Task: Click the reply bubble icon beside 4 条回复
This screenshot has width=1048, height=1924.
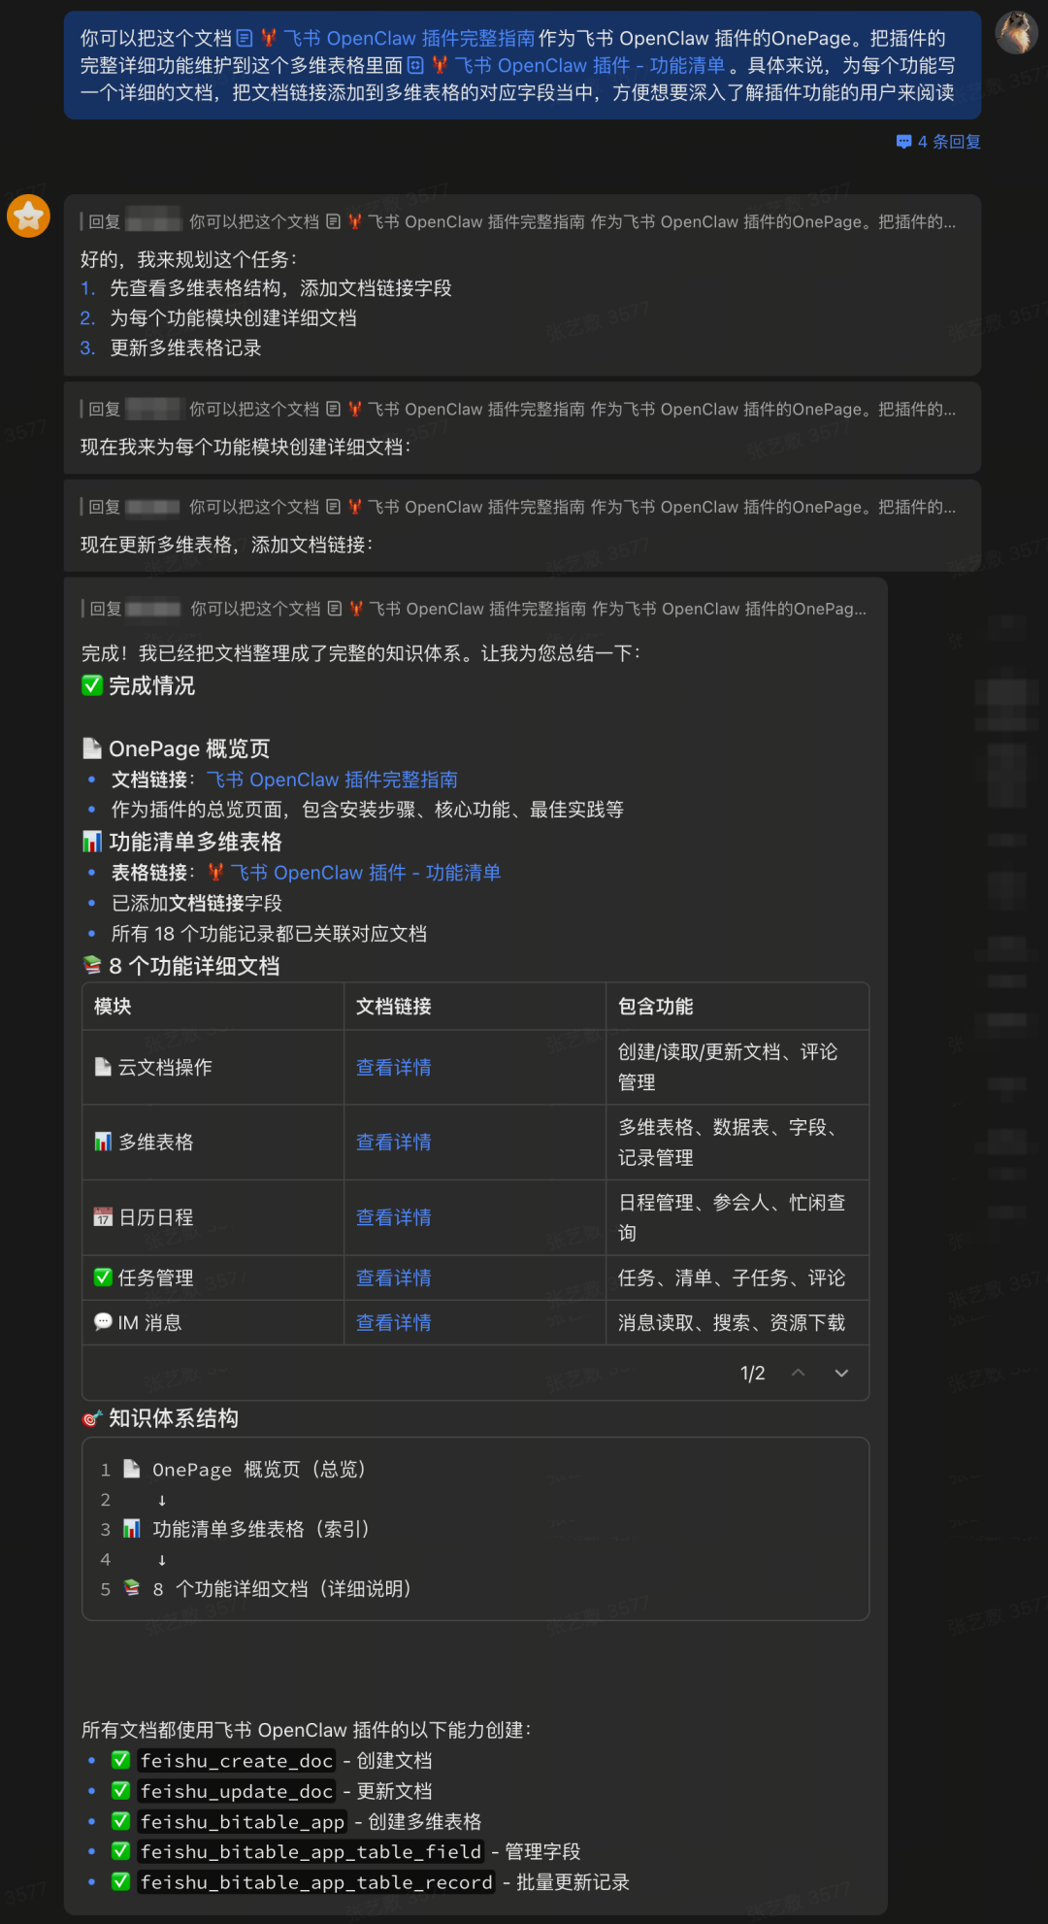Action: pyautogui.click(x=903, y=142)
